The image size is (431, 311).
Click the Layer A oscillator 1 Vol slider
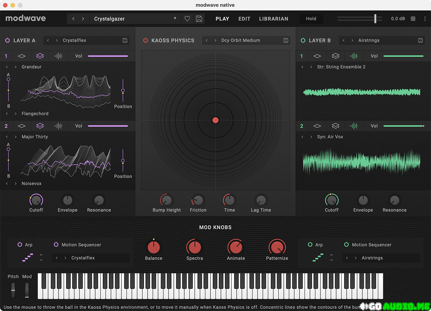(108, 56)
